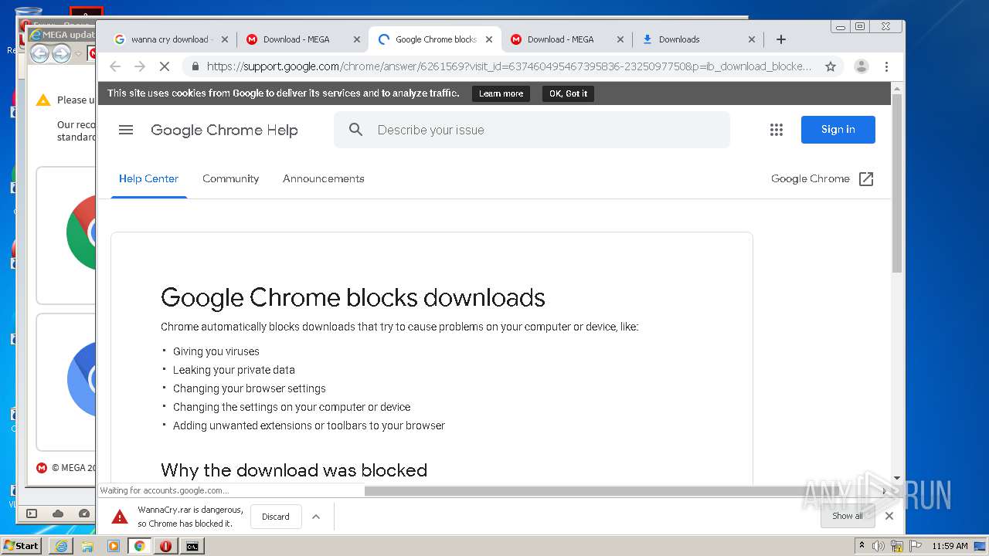This screenshot has width=989, height=556.
Task: Dismiss the downloads bar with the X
Action: [x=889, y=516]
